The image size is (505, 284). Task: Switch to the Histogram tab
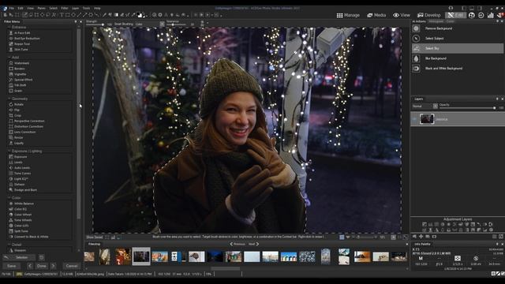436,21
